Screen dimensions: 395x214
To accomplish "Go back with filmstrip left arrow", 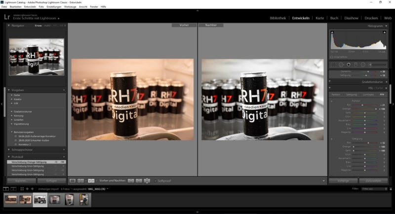I will click(27, 189).
